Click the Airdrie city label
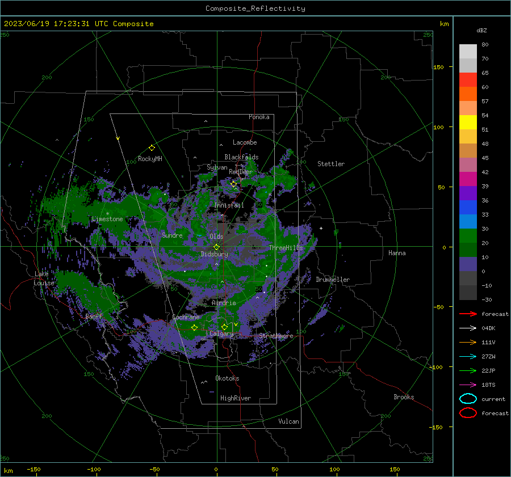Image resolution: width=511 pixels, height=477 pixels. pyautogui.click(x=224, y=303)
